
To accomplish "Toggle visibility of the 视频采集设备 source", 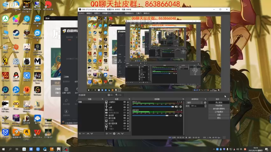I will pyautogui.click(x=124, y=113).
